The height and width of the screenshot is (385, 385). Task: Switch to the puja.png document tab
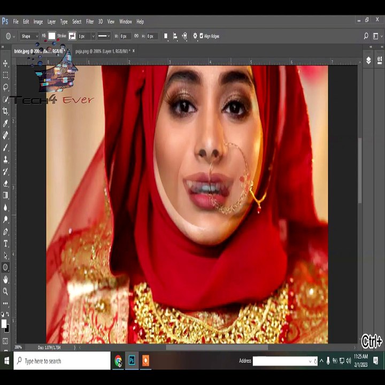click(x=102, y=51)
